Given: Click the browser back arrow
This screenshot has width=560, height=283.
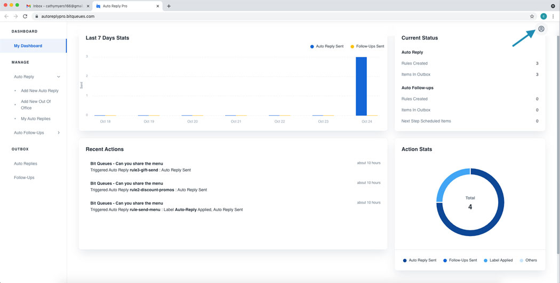Looking at the screenshot, I should 6,17.
